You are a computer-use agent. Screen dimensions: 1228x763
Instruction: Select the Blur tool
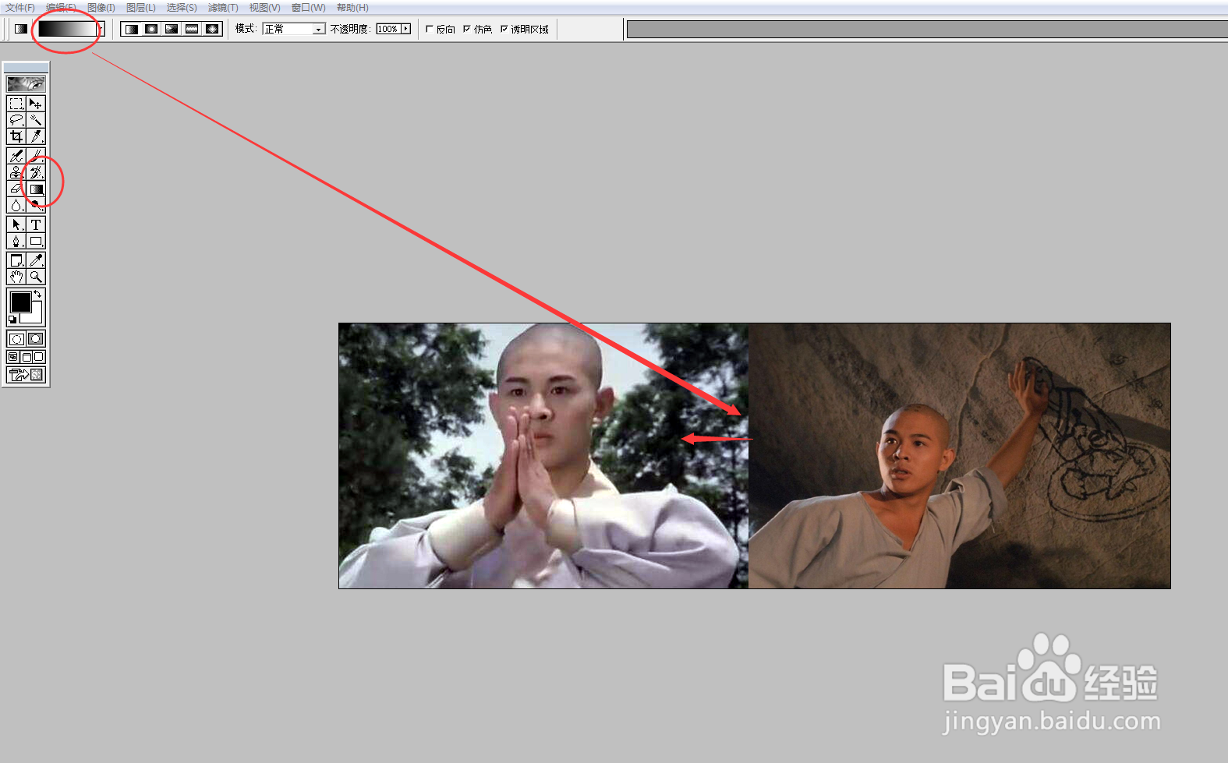(16, 206)
